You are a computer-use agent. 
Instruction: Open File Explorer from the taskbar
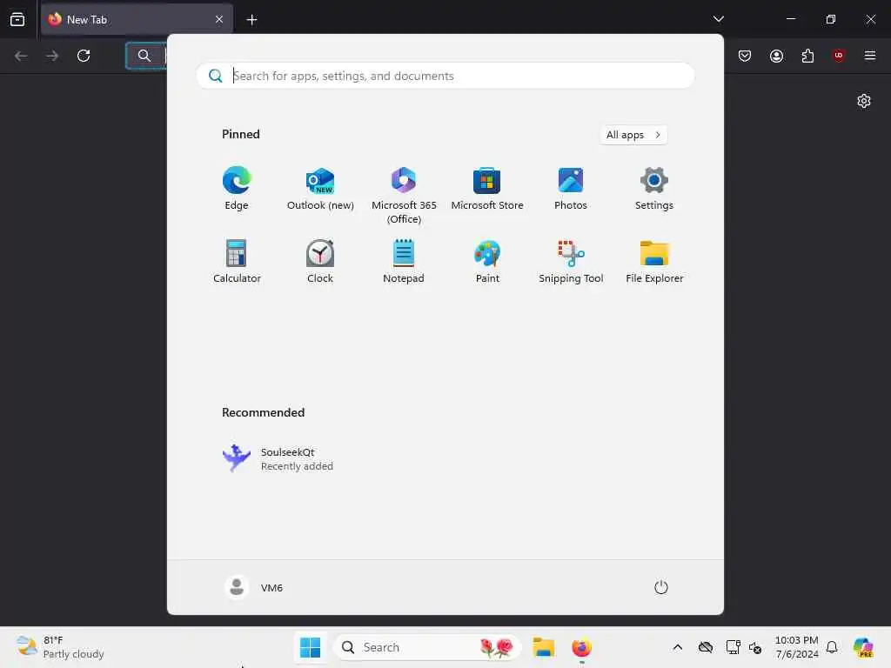pyautogui.click(x=543, y=647)
